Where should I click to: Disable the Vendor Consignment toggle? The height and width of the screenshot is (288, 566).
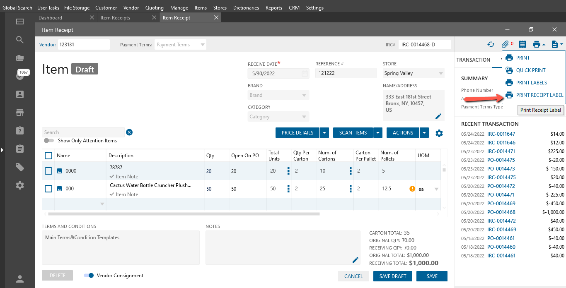point(89,276)
